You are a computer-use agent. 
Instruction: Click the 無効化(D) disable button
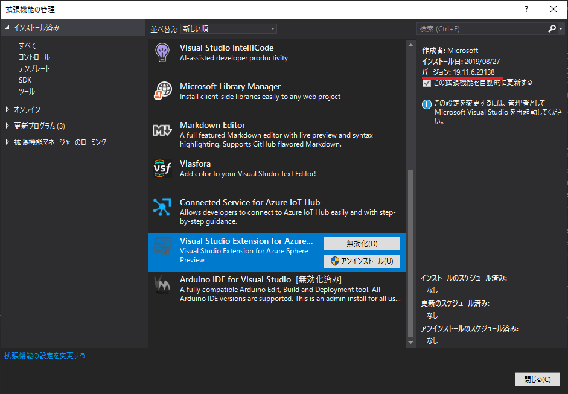click(362, 243)
